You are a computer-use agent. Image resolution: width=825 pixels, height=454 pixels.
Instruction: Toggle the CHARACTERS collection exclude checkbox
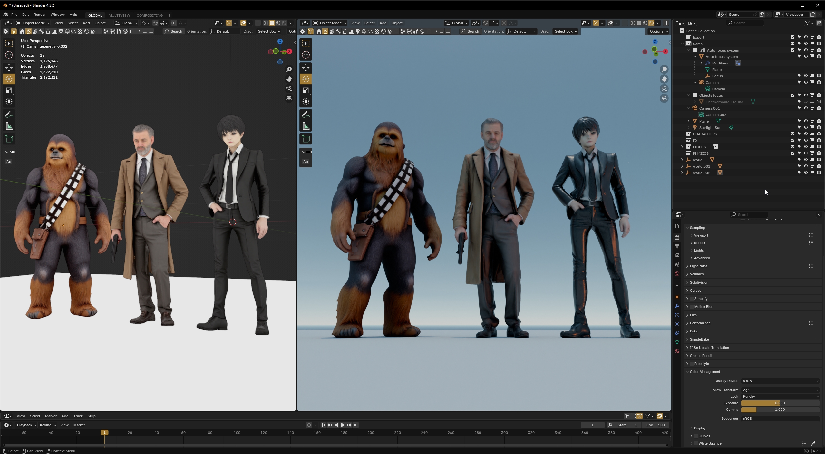793,134
